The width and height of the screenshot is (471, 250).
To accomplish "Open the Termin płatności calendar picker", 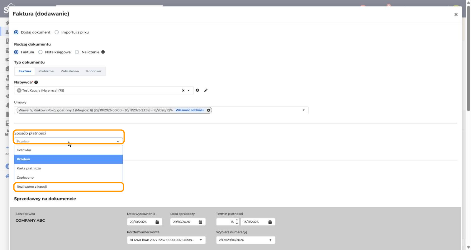I will pos(270,222).
